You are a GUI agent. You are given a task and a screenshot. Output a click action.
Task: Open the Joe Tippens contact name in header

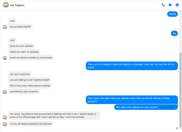point(17,5)
